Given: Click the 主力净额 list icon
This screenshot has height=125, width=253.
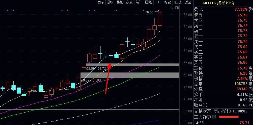Looking at the screenshot, I should tap(214, 117).
